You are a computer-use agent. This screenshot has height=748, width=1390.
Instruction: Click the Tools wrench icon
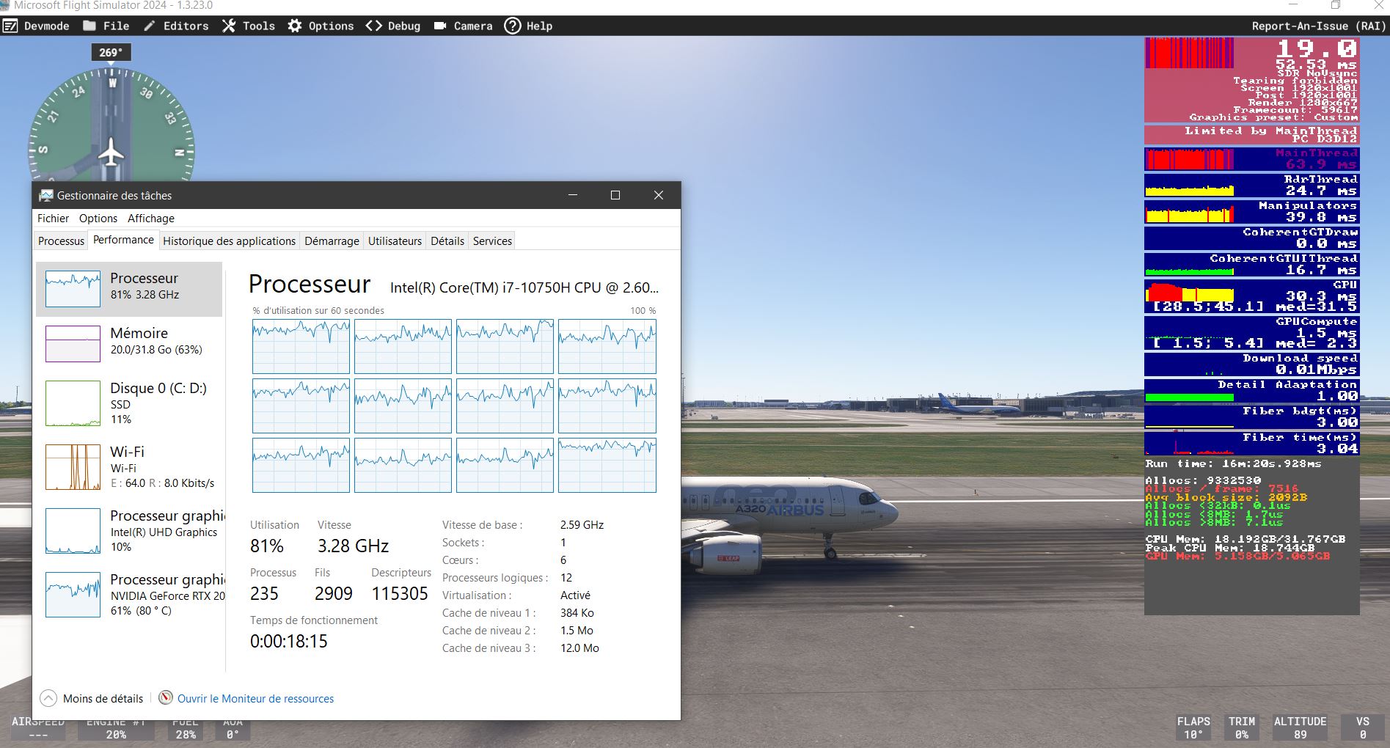(229, 26)
